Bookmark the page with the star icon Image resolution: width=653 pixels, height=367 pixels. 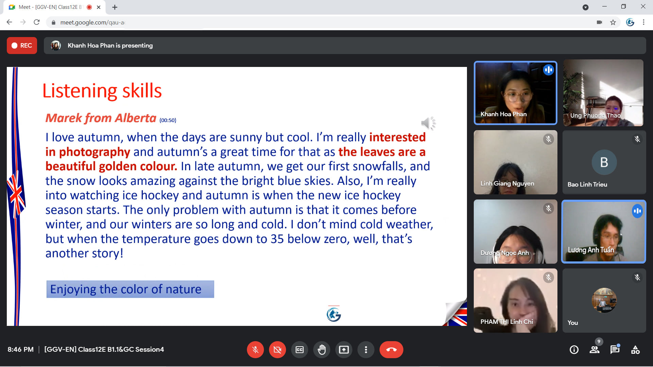(613, 22)
